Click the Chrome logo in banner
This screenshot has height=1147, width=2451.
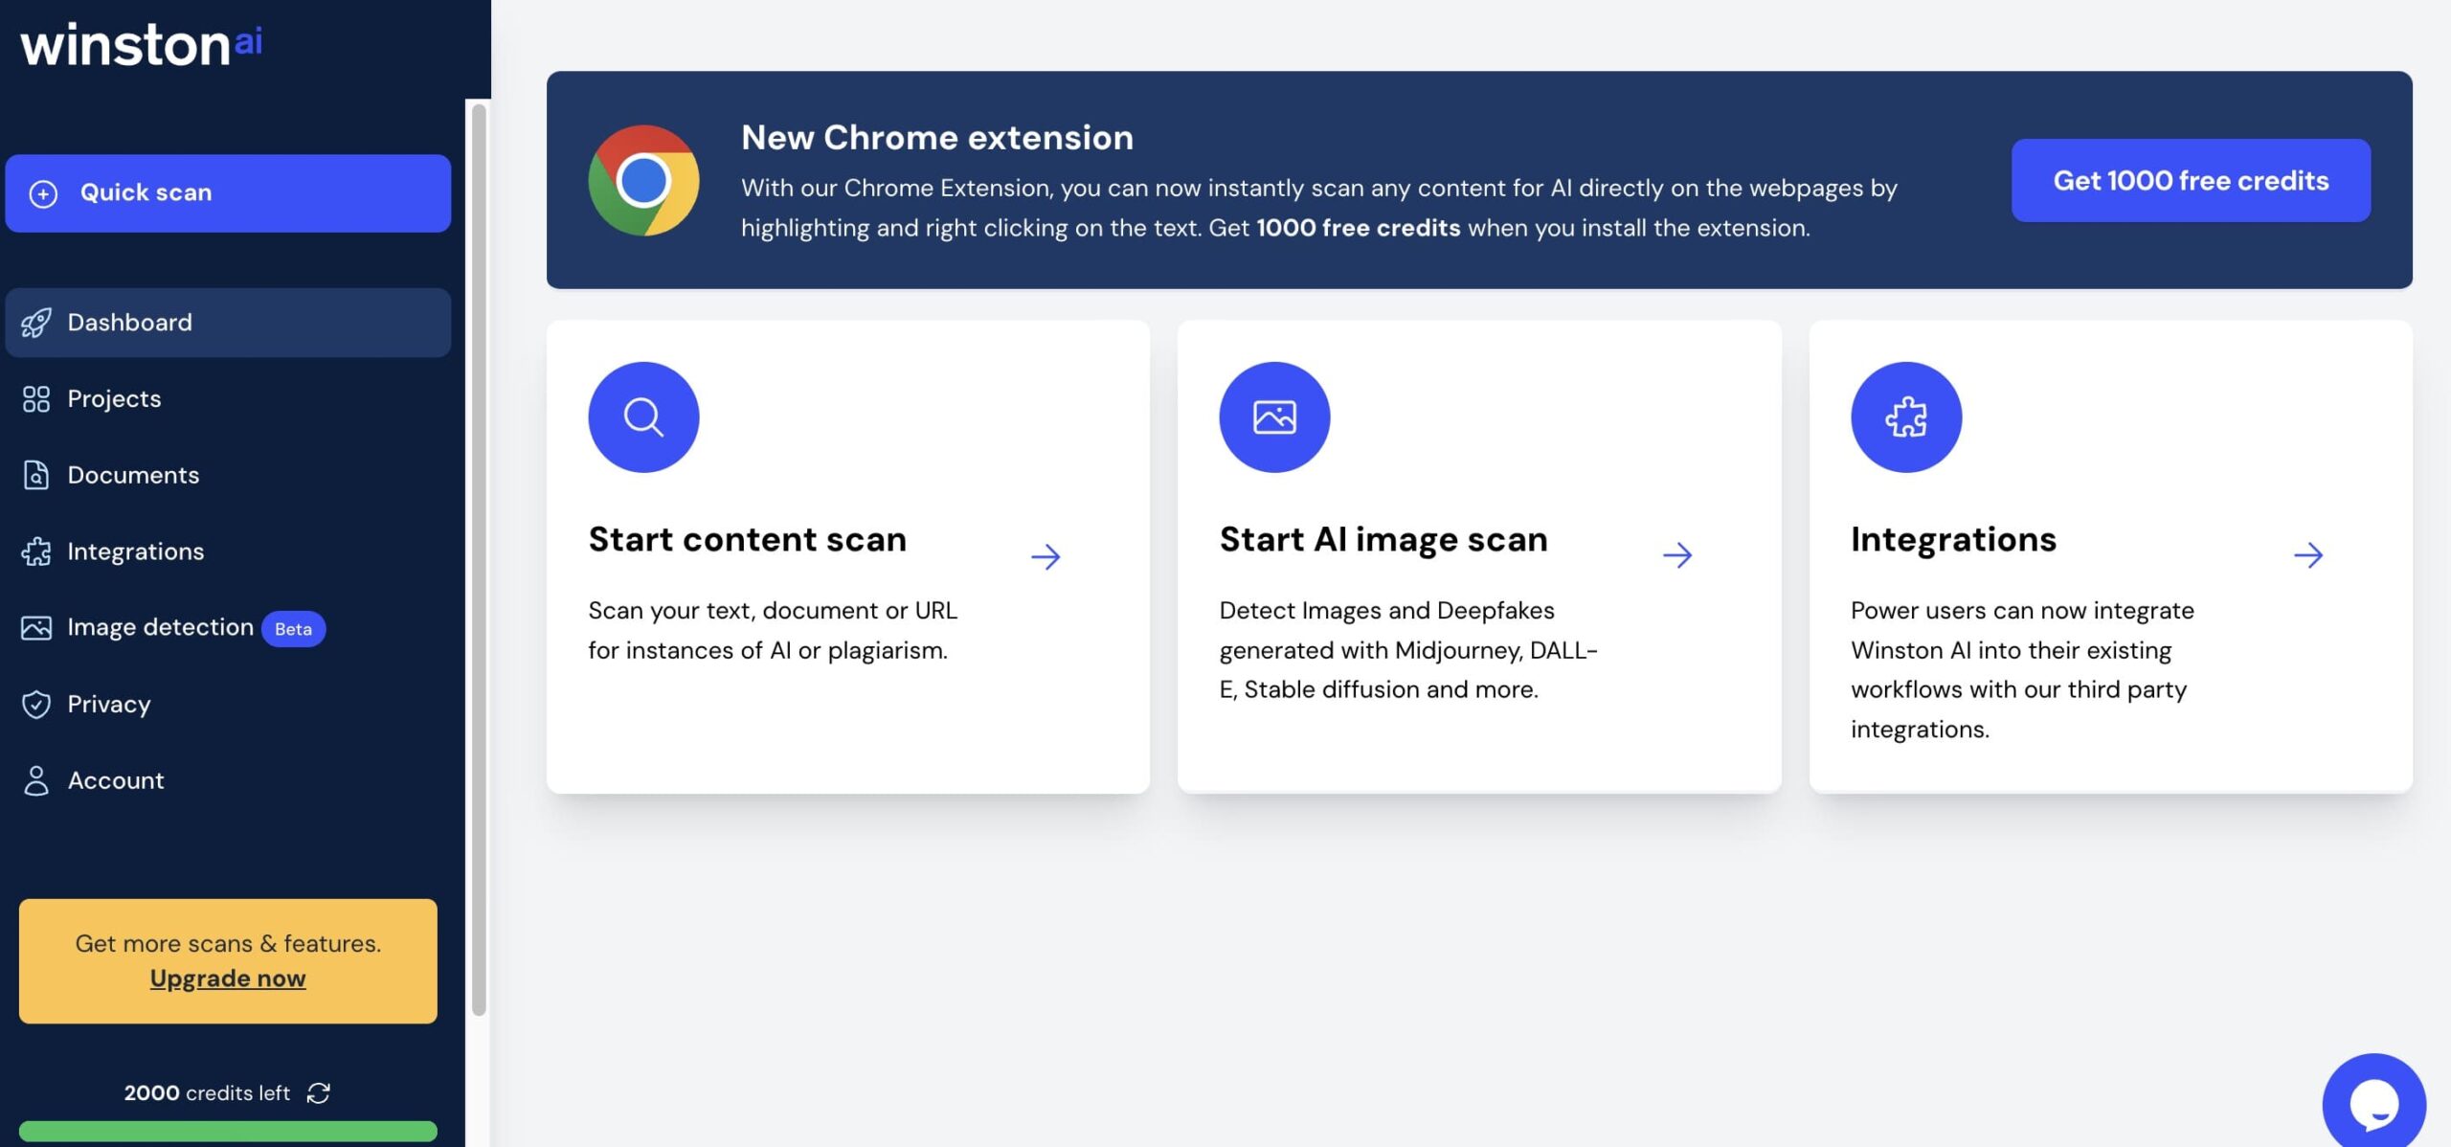[x=643, y=180]
